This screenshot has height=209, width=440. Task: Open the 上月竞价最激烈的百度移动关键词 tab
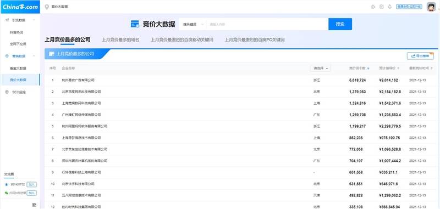(182, 39)
